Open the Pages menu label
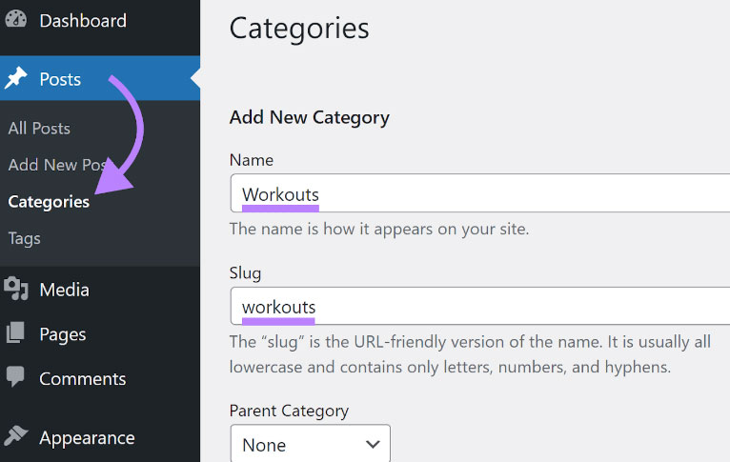The width and height of the screenshot is (730, 462). tap(62, 334)
